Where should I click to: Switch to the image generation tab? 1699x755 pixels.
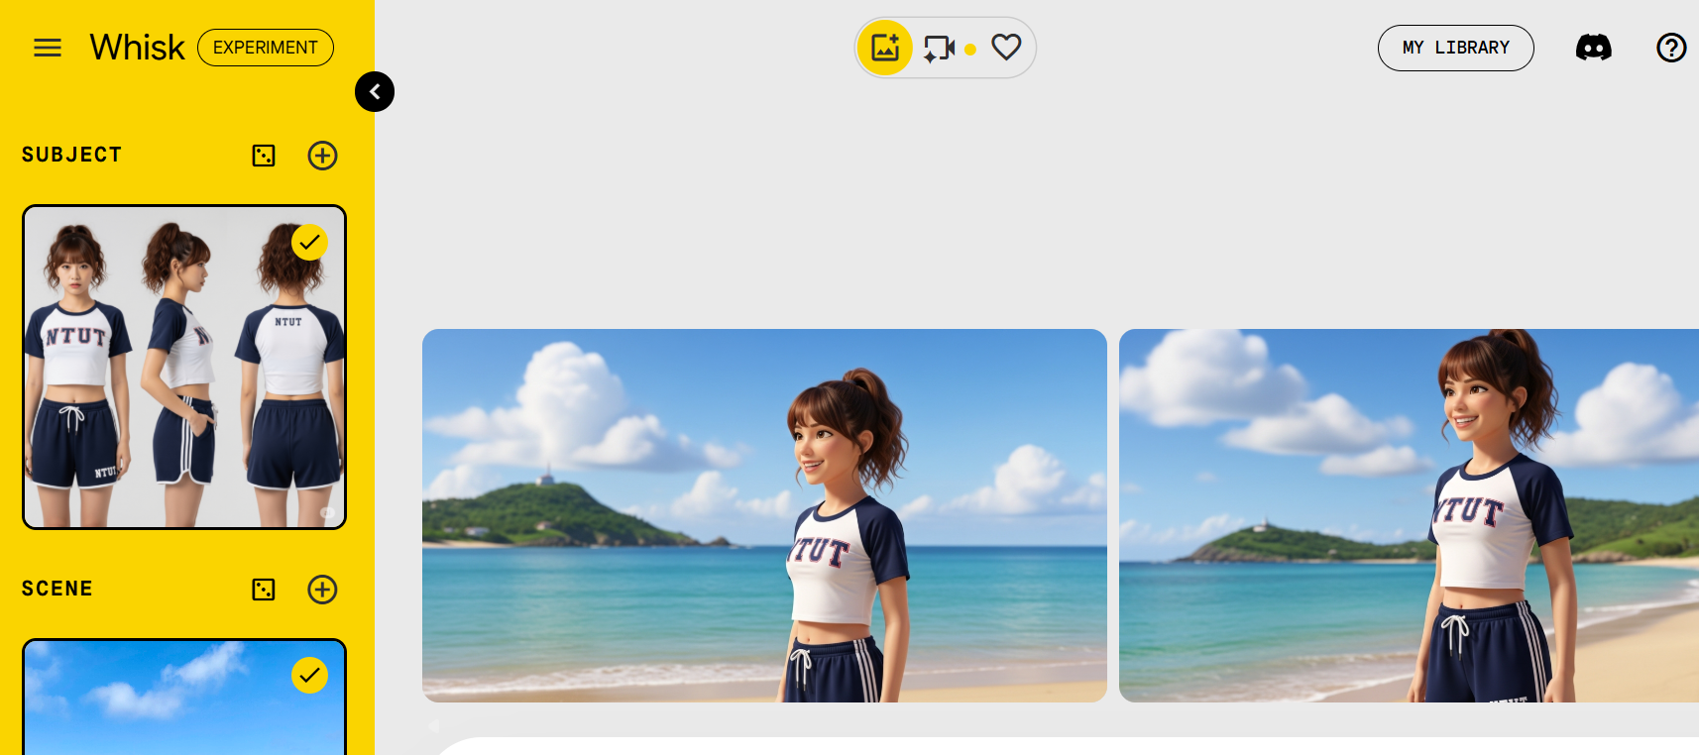click(884, 48)
